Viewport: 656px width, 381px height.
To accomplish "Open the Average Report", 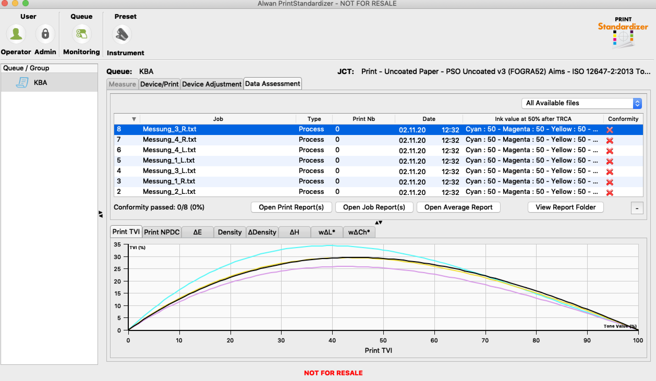I will point(458,207).
